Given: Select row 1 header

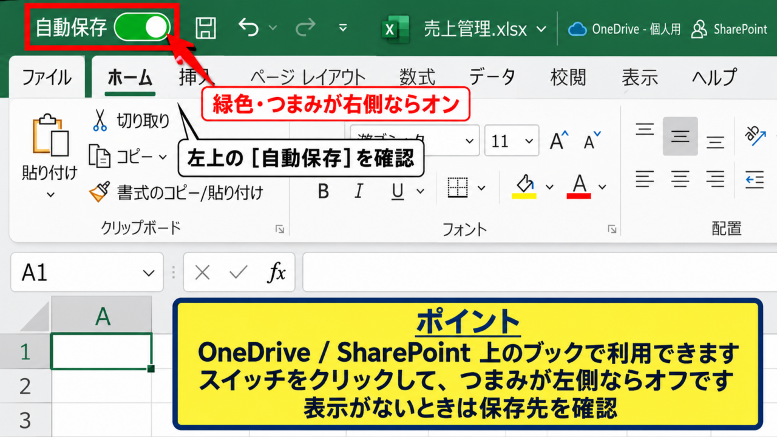Looking at the screenshot, I should pyautogui.click(x=25, y=351).
